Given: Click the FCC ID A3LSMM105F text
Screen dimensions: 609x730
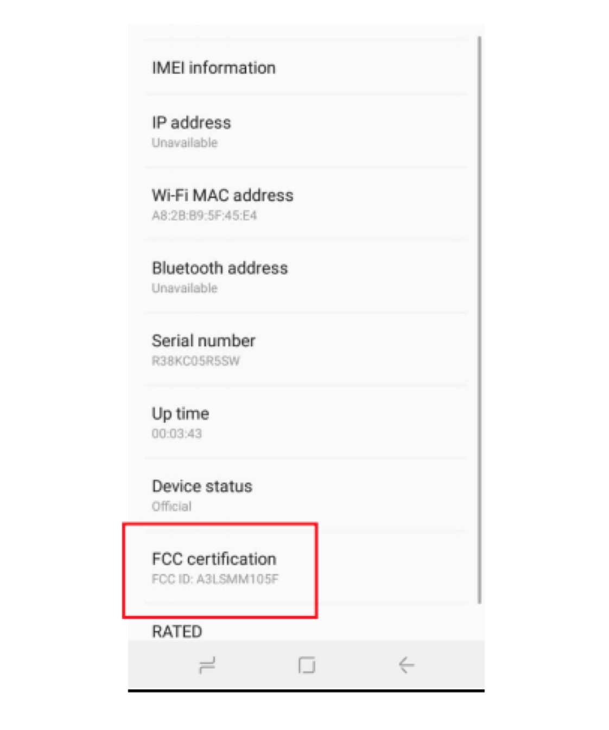Looking at the screenshot, I should pos(215,579).
